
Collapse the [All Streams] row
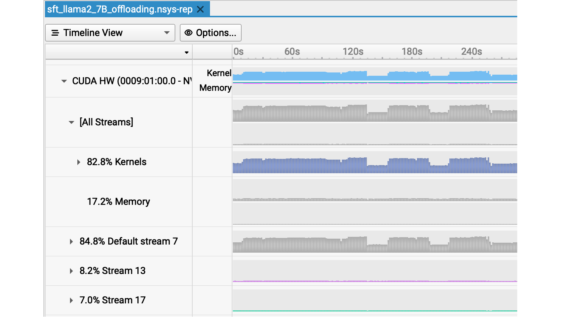71,122
